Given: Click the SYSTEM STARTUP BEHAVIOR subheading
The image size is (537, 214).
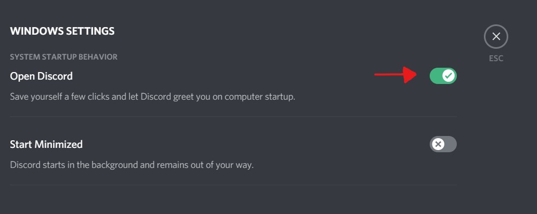Looking at the screenshot, I should tap(64, 57).
